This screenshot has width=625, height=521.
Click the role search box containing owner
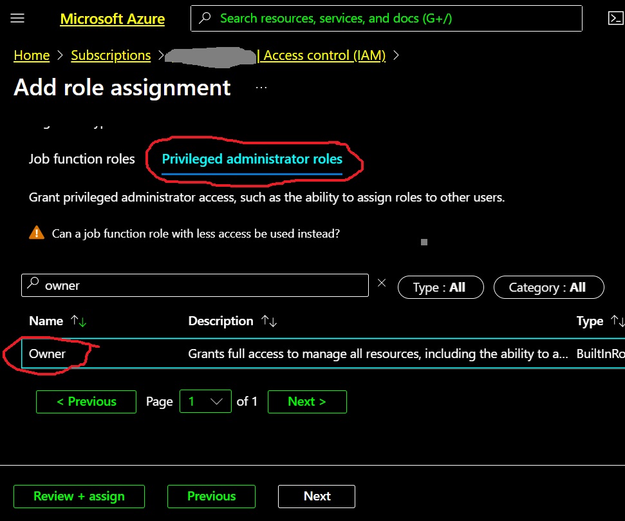[195, 285]
